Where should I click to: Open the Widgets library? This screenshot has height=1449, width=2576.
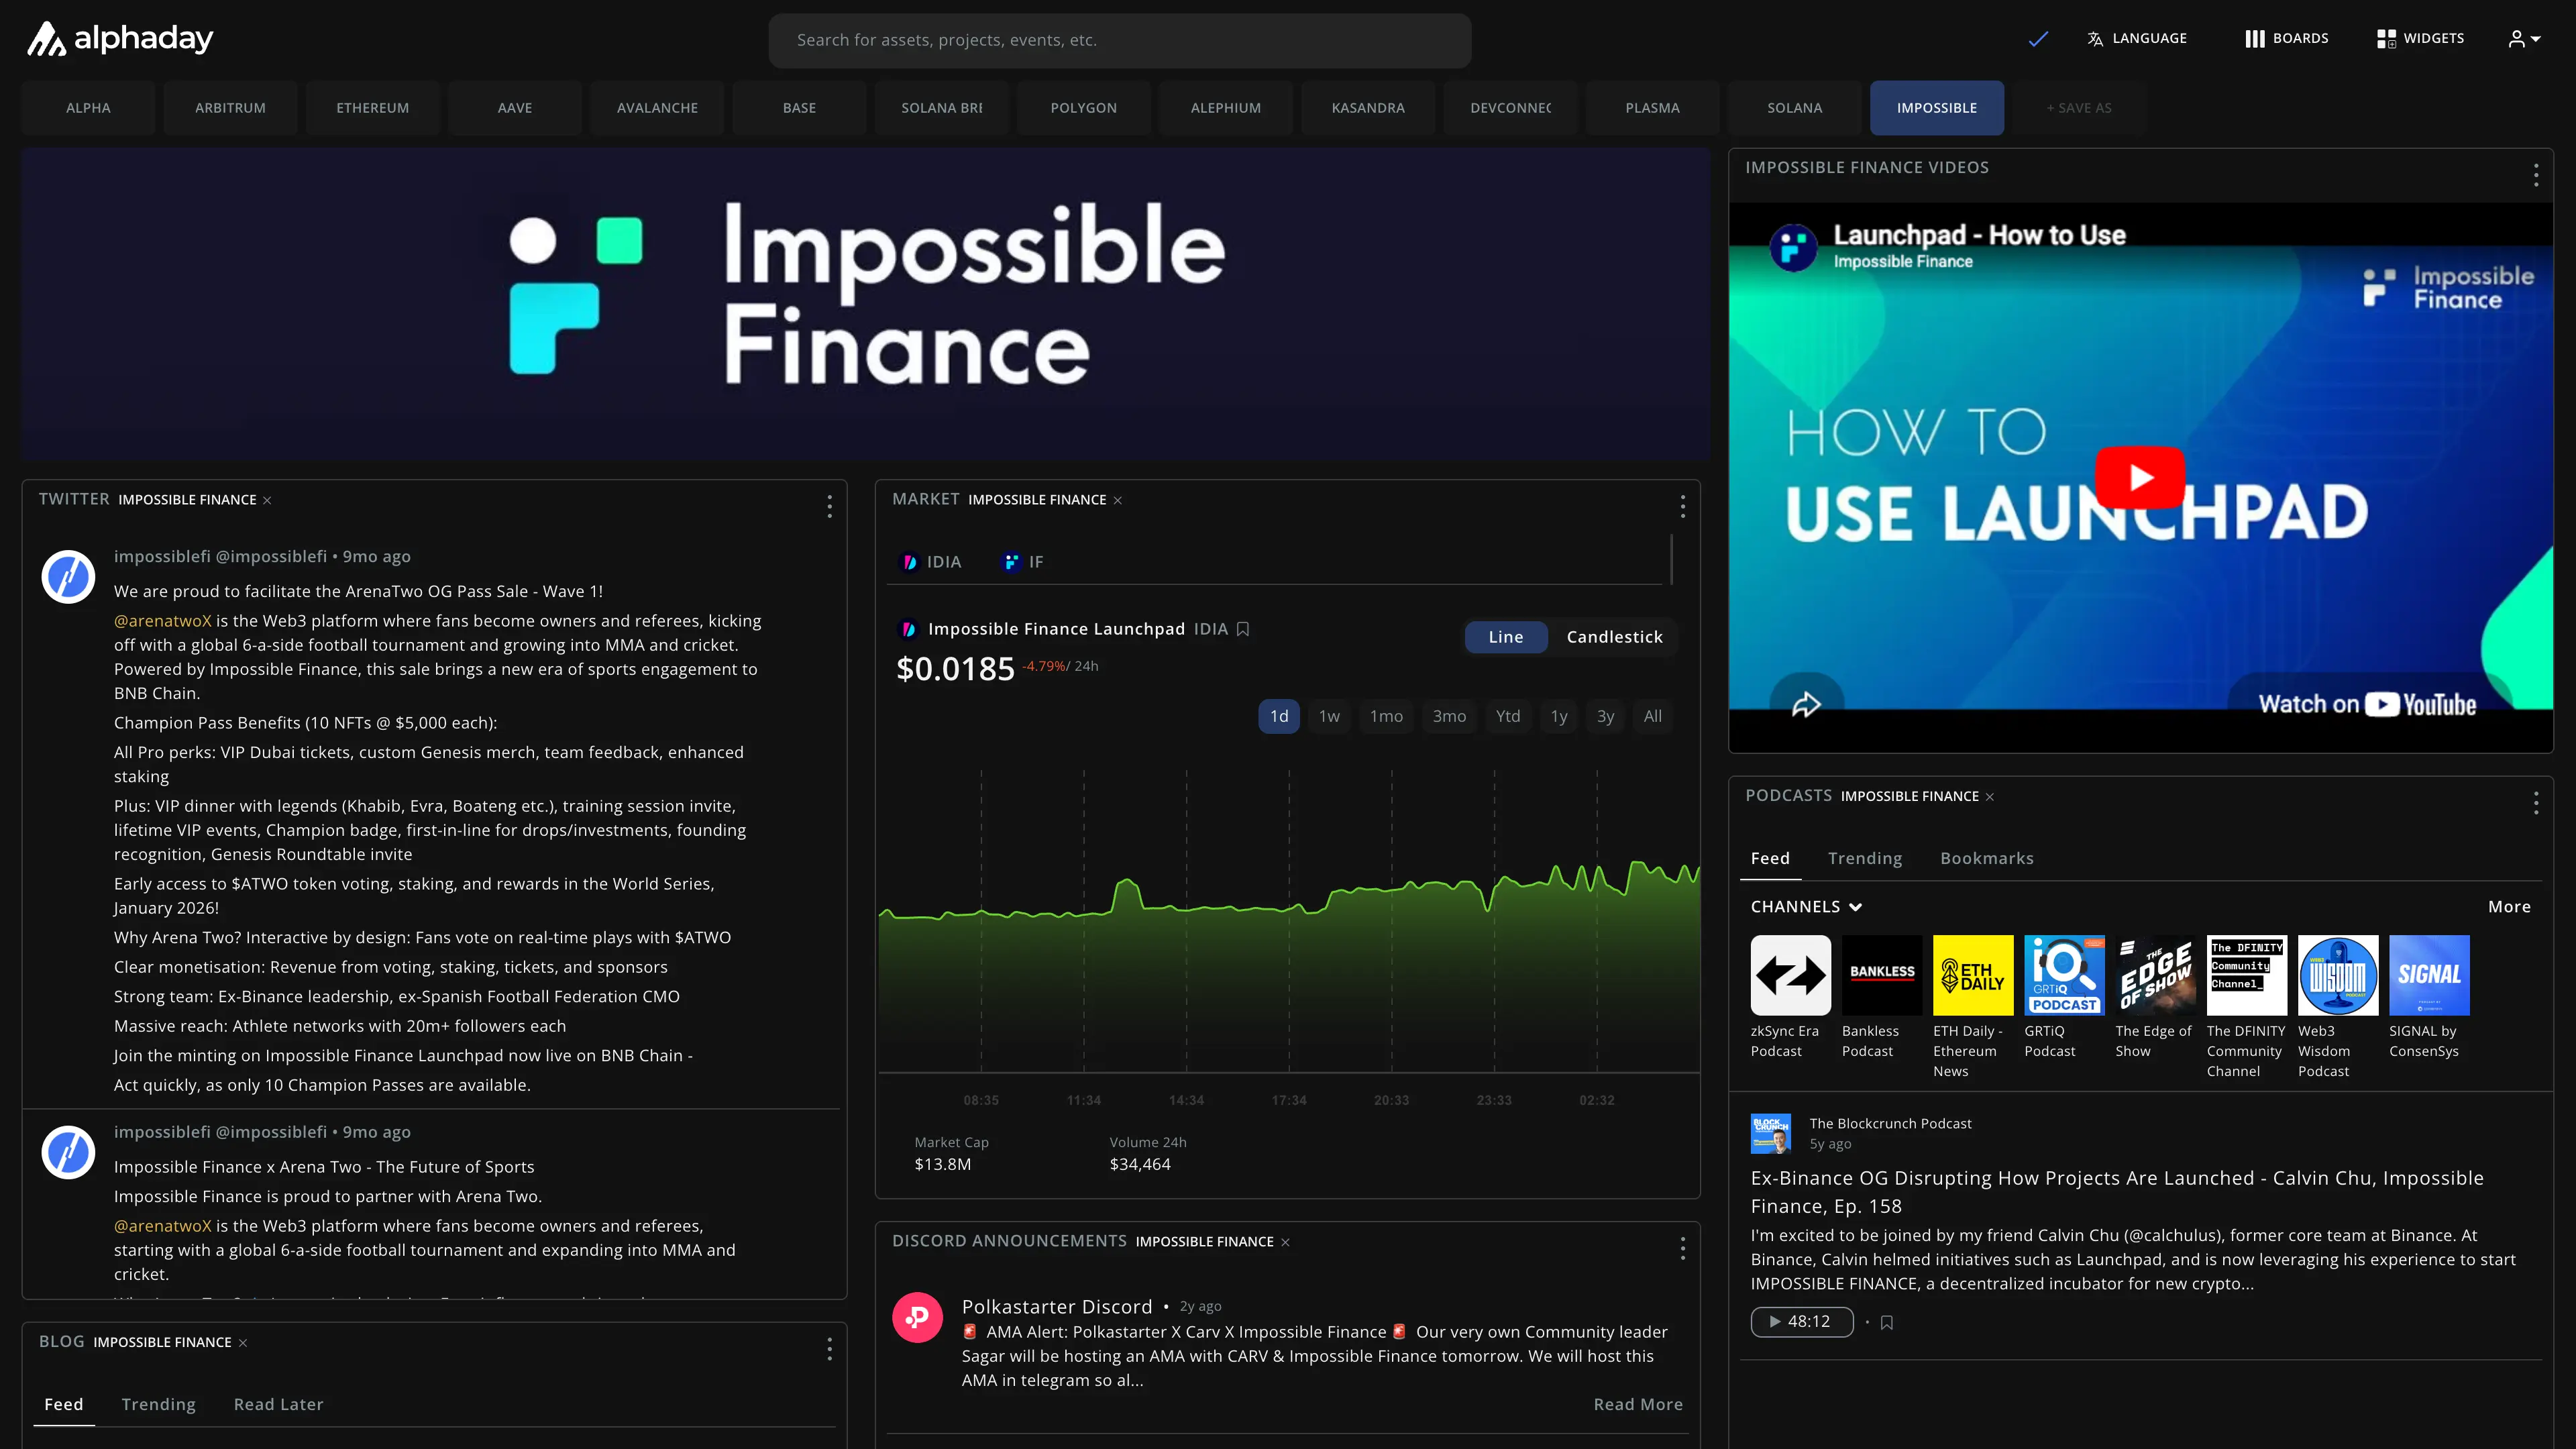click(2420, 39)
